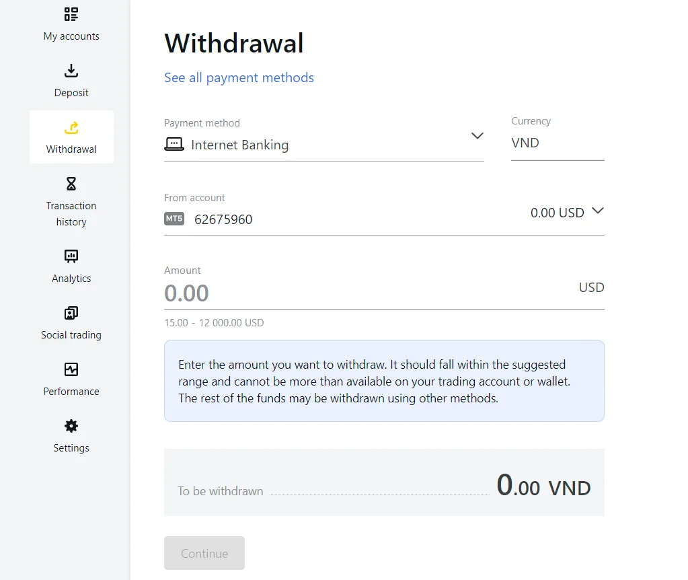This screenshot has width=688, height=580.
Task: Click the Withdrawal icon in the sidebar
Action: coord(71,127)
